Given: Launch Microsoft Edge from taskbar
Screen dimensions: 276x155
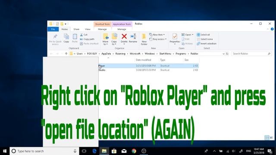Looking at the screenshot, I should 94,151.
